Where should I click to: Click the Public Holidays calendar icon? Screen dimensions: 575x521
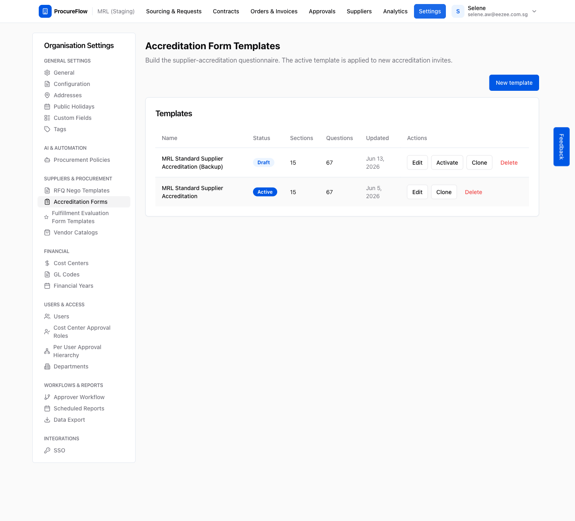click(x=47, y=107)
